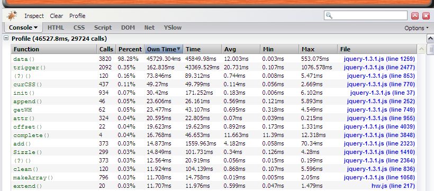
Task: Click the Inspect button
Action: pos(34,16)
